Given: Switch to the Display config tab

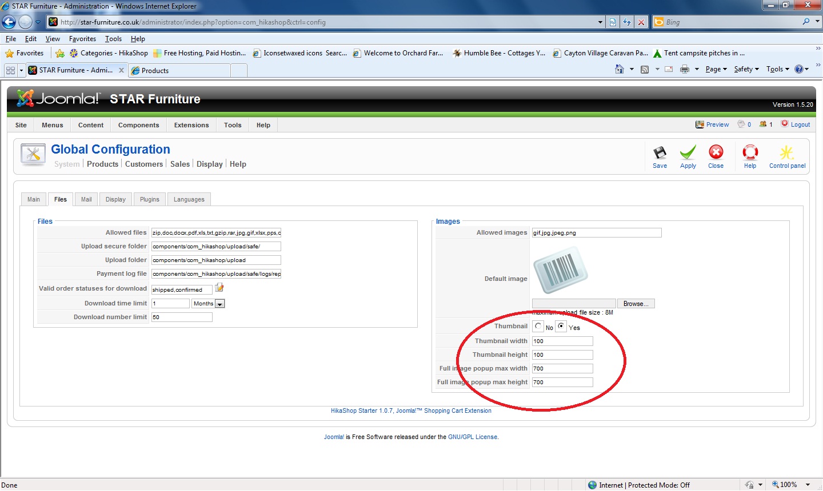Looking at the screenshot, I should click(115, 199).
